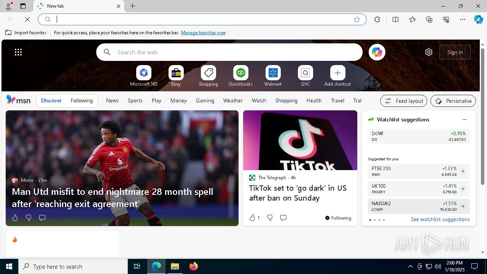The height and width of the screenshot is (274, 487).
Task: Open File Explorer from taskbar
Action: pyautogui.click(x=175, y=266)
